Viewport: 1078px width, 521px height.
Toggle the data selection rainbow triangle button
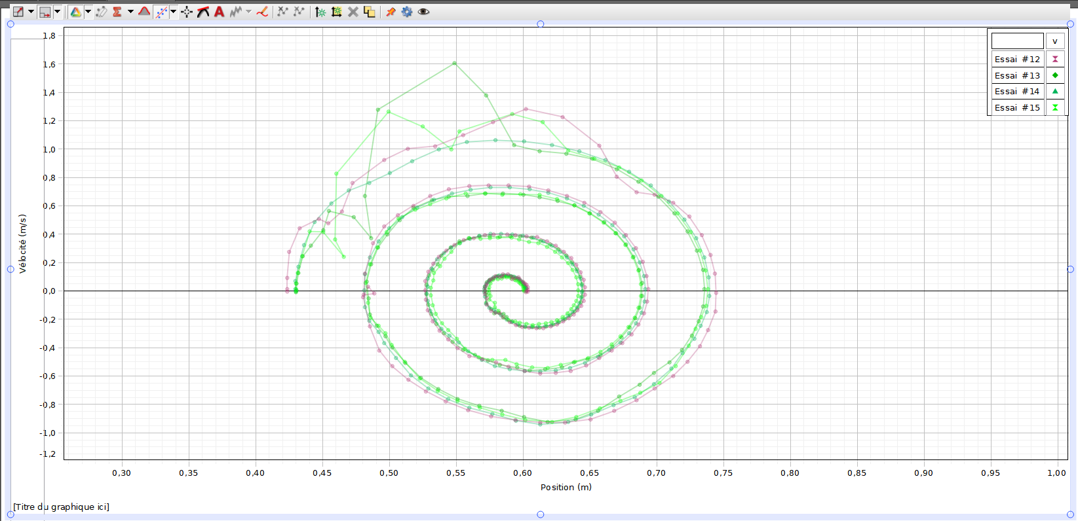pos(76,12)
